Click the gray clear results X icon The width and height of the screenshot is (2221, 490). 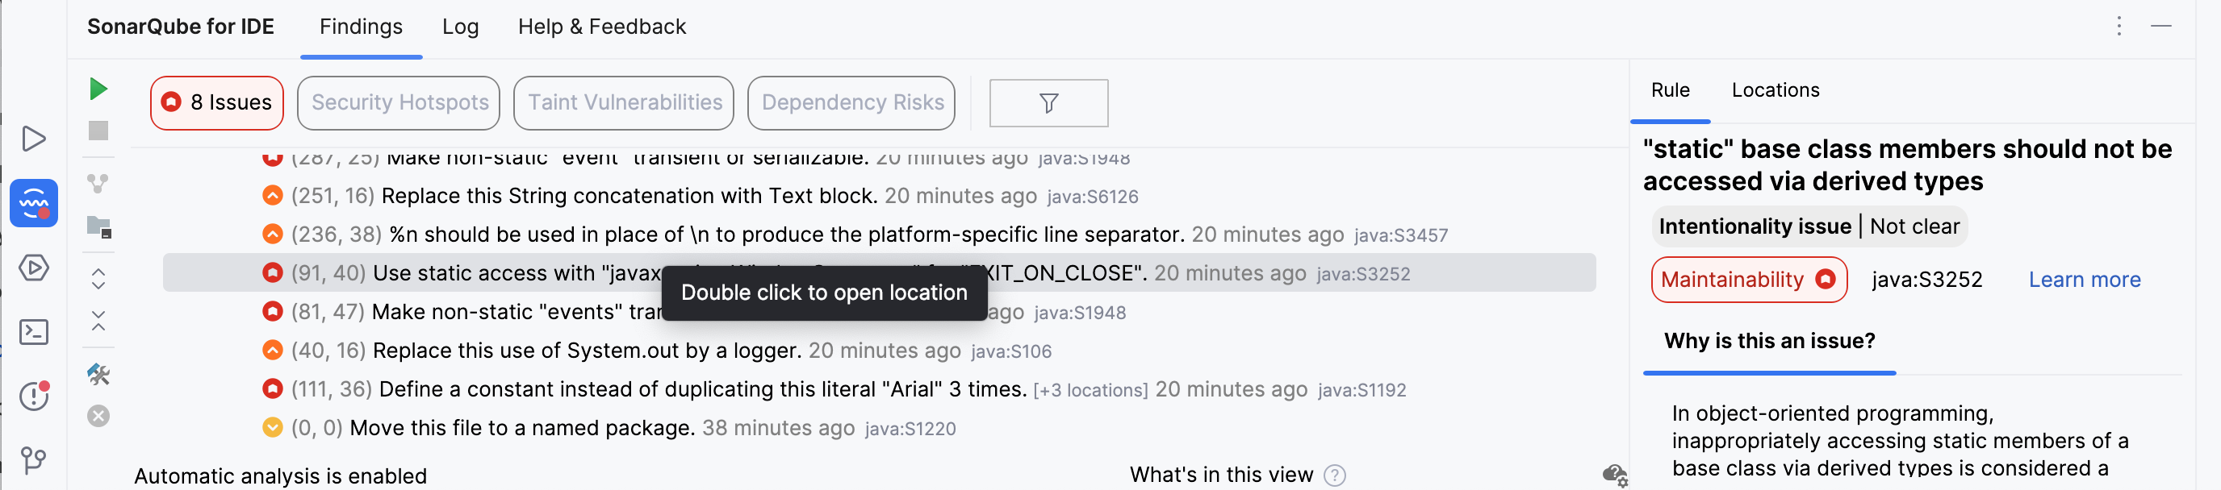click(98, 416)
